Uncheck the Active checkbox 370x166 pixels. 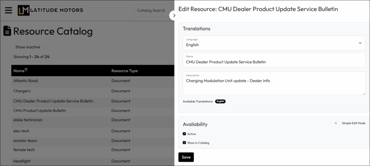pos(184,134)
